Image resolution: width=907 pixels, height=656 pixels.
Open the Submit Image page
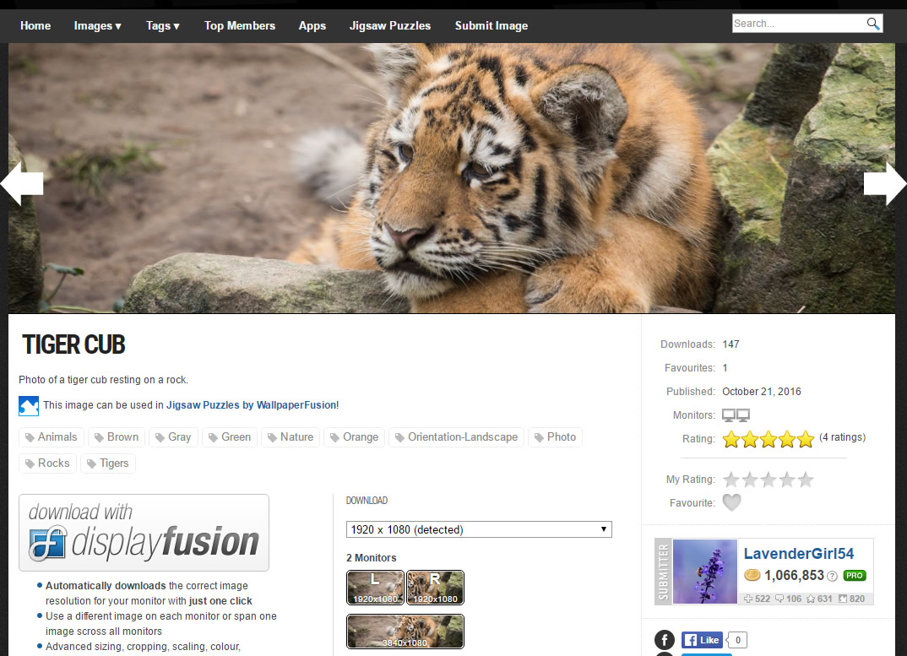[x=491, y=25]
